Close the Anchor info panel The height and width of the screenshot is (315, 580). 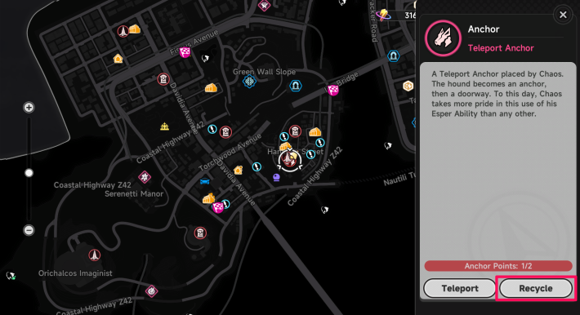(563, 15)
